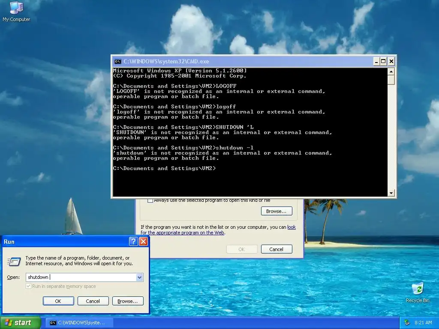Click the 'Microsoft Windows XP [Version 5.1.2600]' line
This screenshot has height=329, width=439.
point(180,71)
